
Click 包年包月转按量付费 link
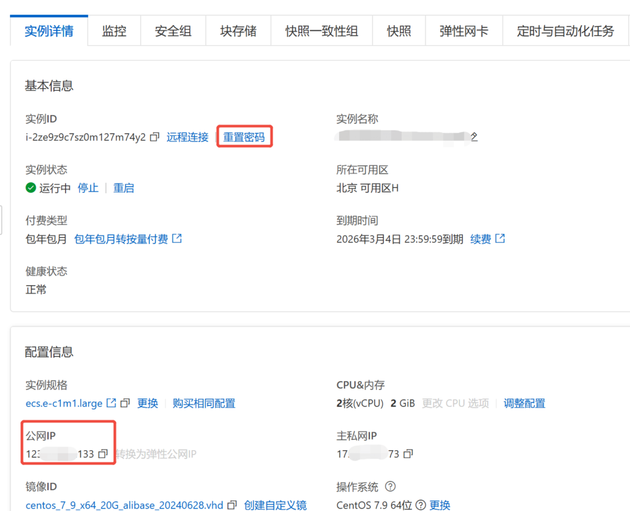(x=121, y=239)
